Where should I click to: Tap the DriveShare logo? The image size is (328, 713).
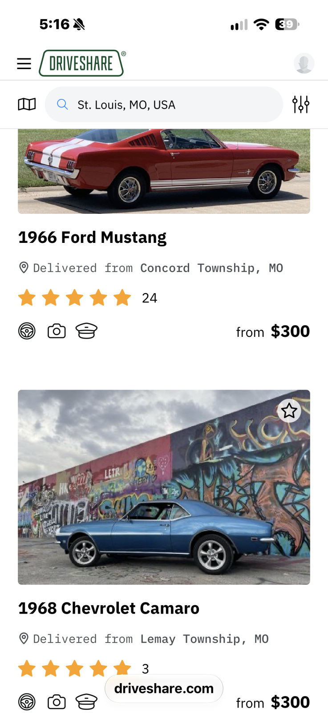(82, 63)
